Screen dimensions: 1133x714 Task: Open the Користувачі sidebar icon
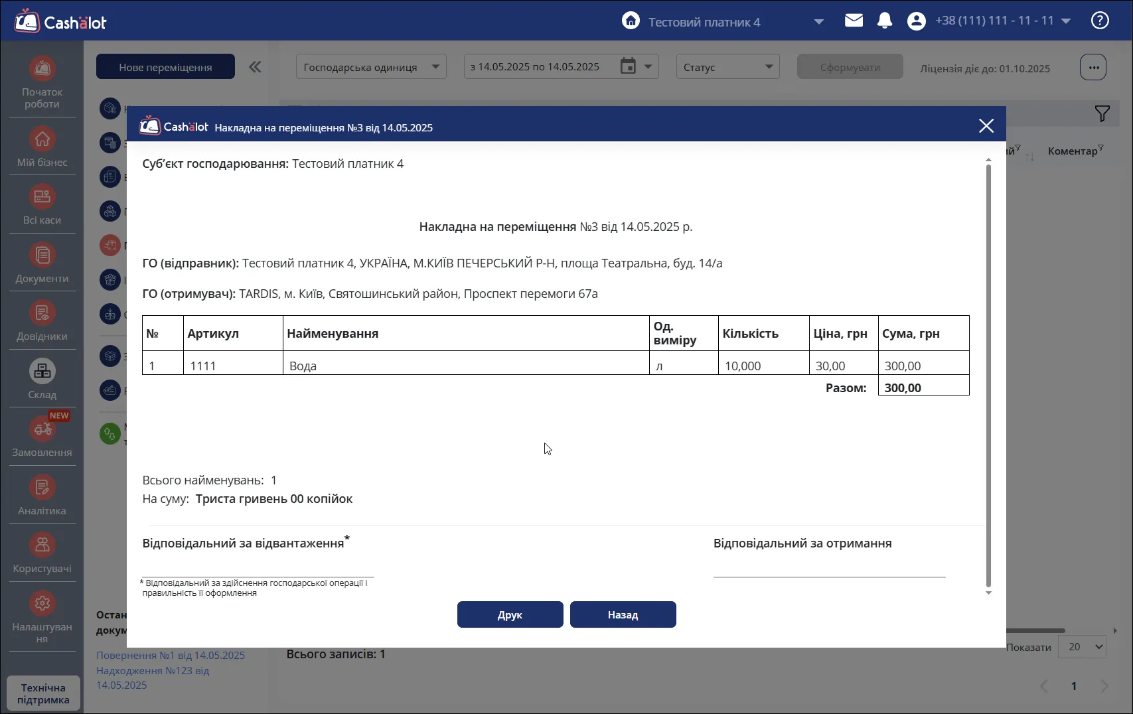click(42, 545)
